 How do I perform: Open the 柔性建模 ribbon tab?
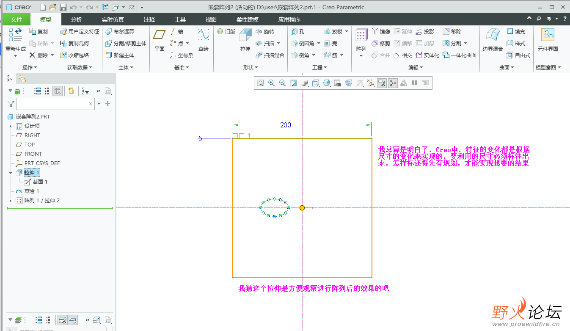248,19
